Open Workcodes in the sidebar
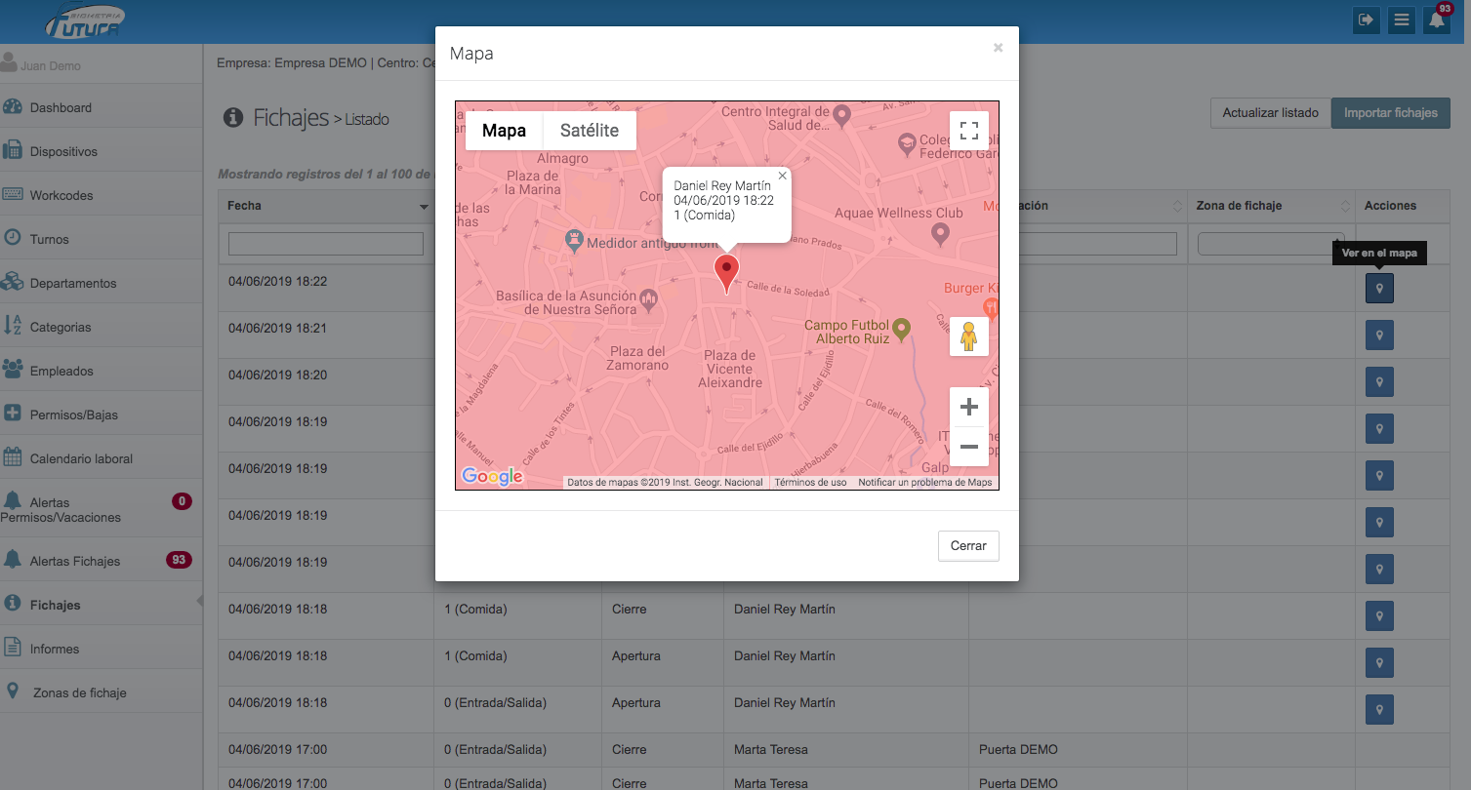Screen dimensions: 1471x790 click(x=102, y=195)
